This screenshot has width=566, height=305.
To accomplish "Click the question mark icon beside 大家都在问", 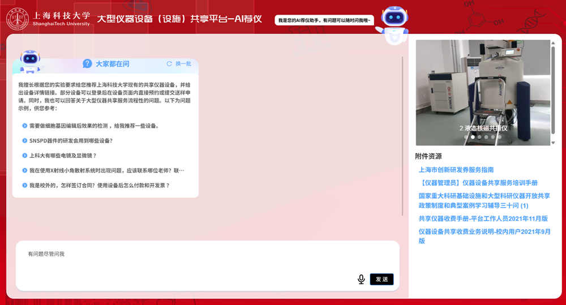I will click(x=87, y=64).
